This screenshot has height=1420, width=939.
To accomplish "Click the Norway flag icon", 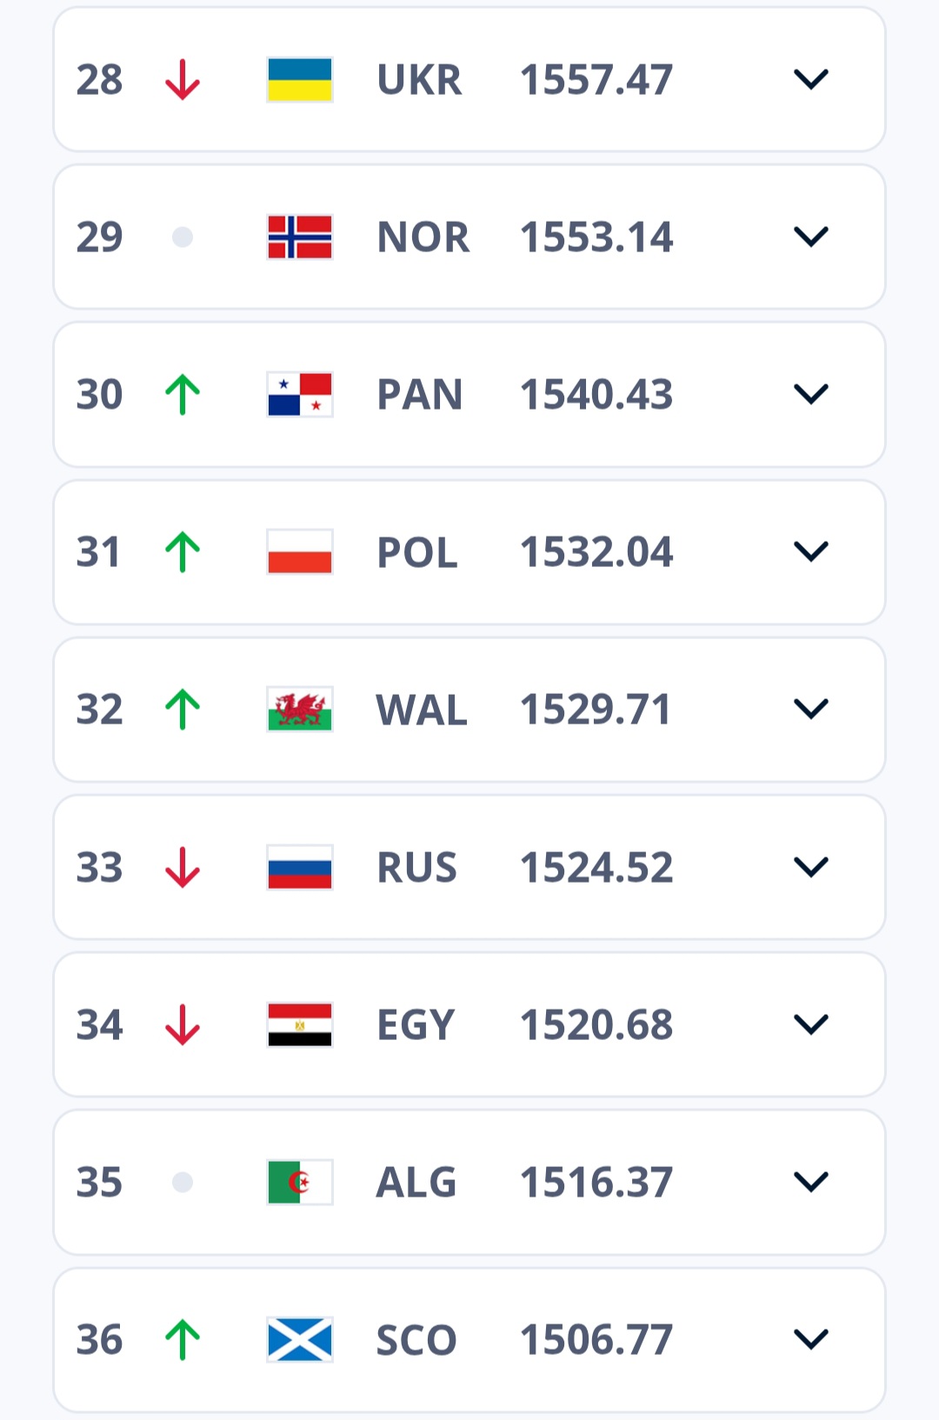I will (x=300, y=237).
